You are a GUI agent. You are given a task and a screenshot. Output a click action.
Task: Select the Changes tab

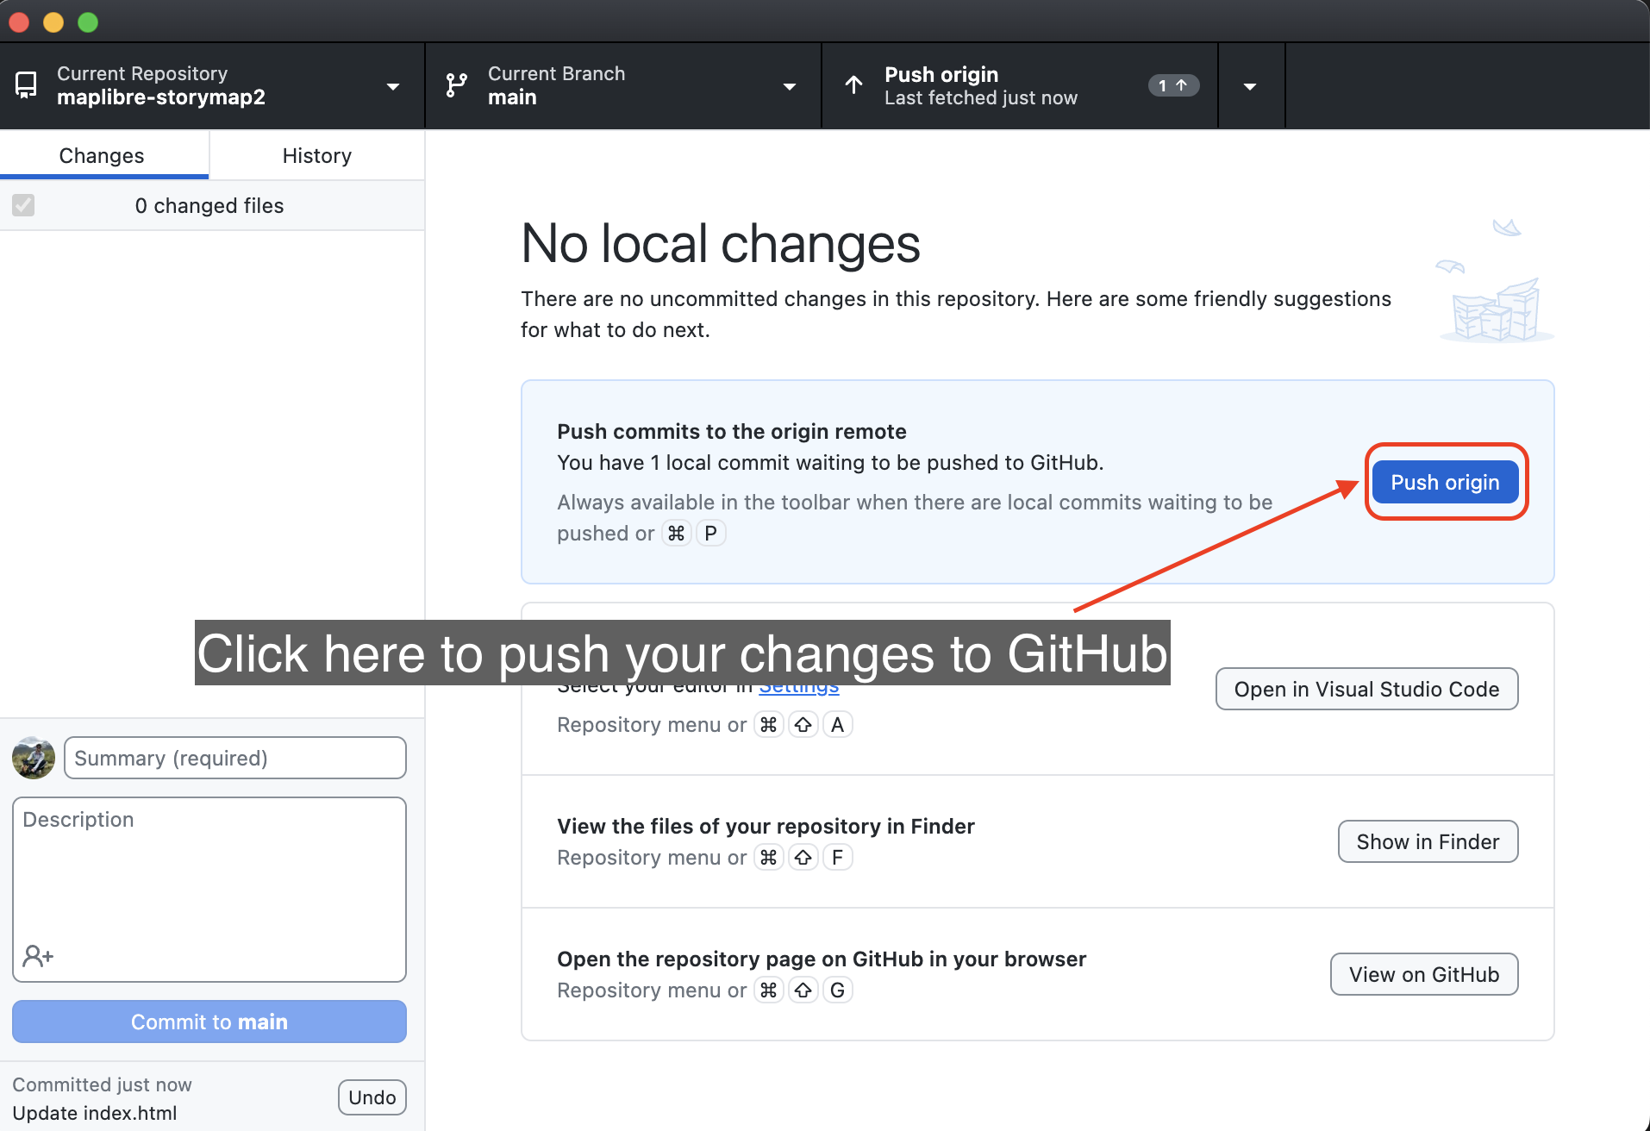coord(101,155)
